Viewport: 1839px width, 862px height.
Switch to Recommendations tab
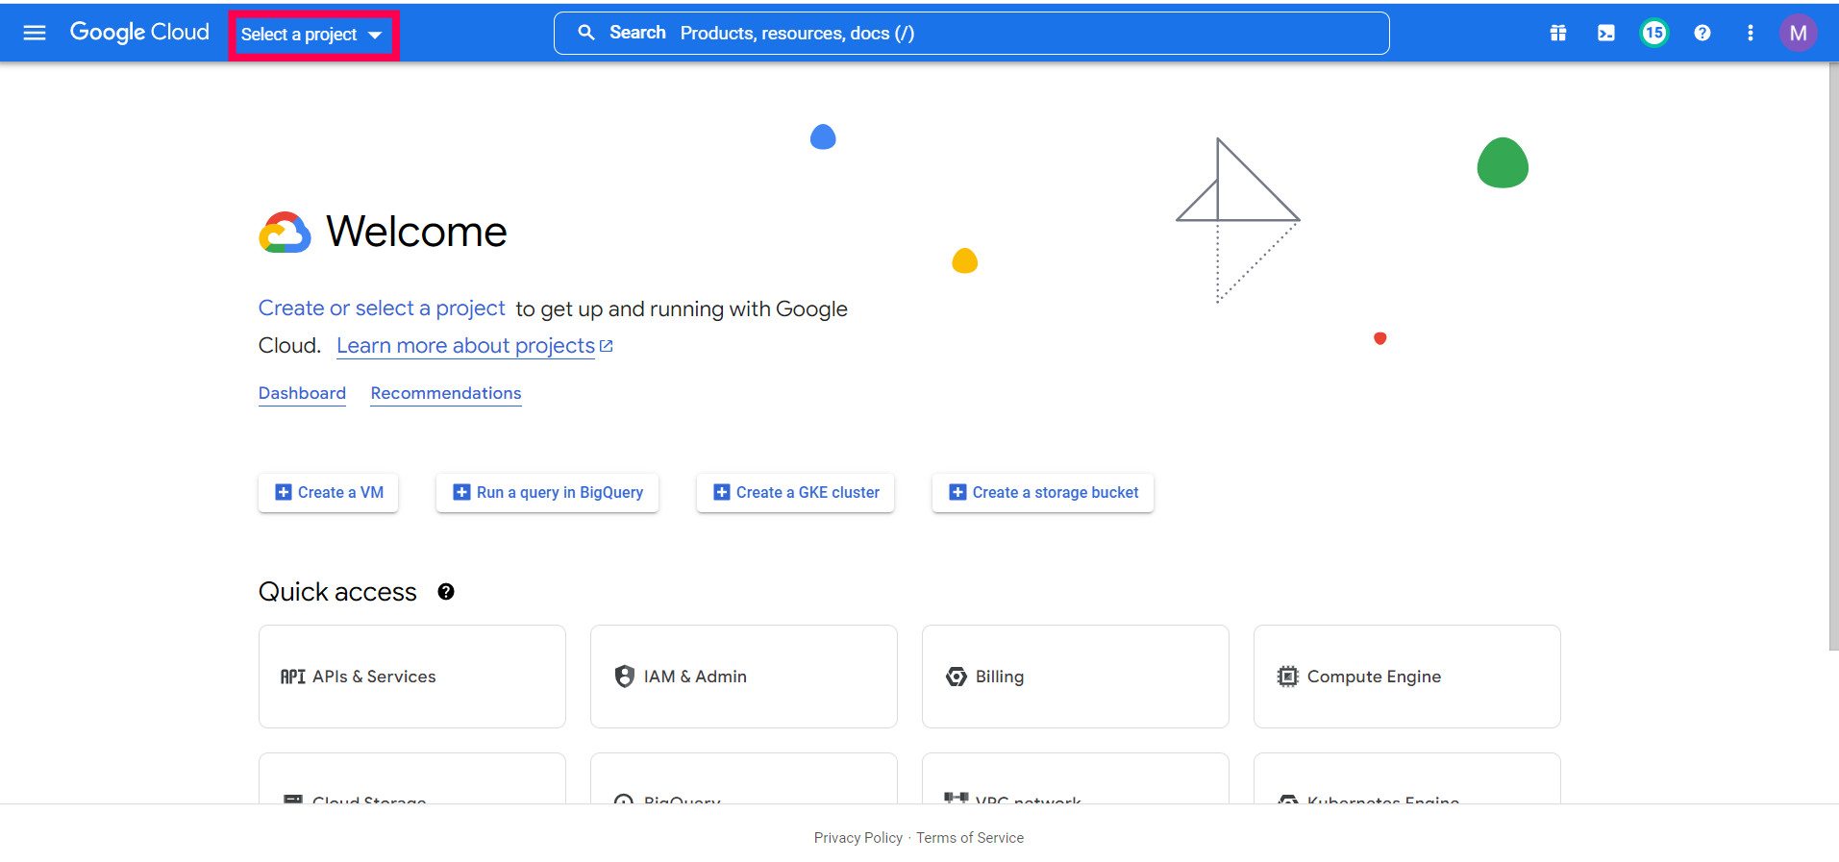[x=446, y=393]
